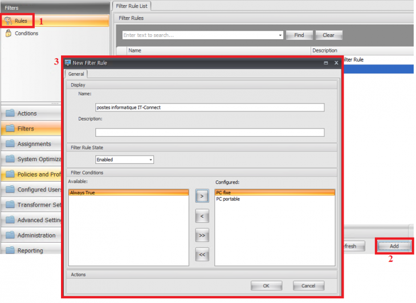Open the Policies and Profiles folder icon
The image size is (416, 303).
(10, 174)
